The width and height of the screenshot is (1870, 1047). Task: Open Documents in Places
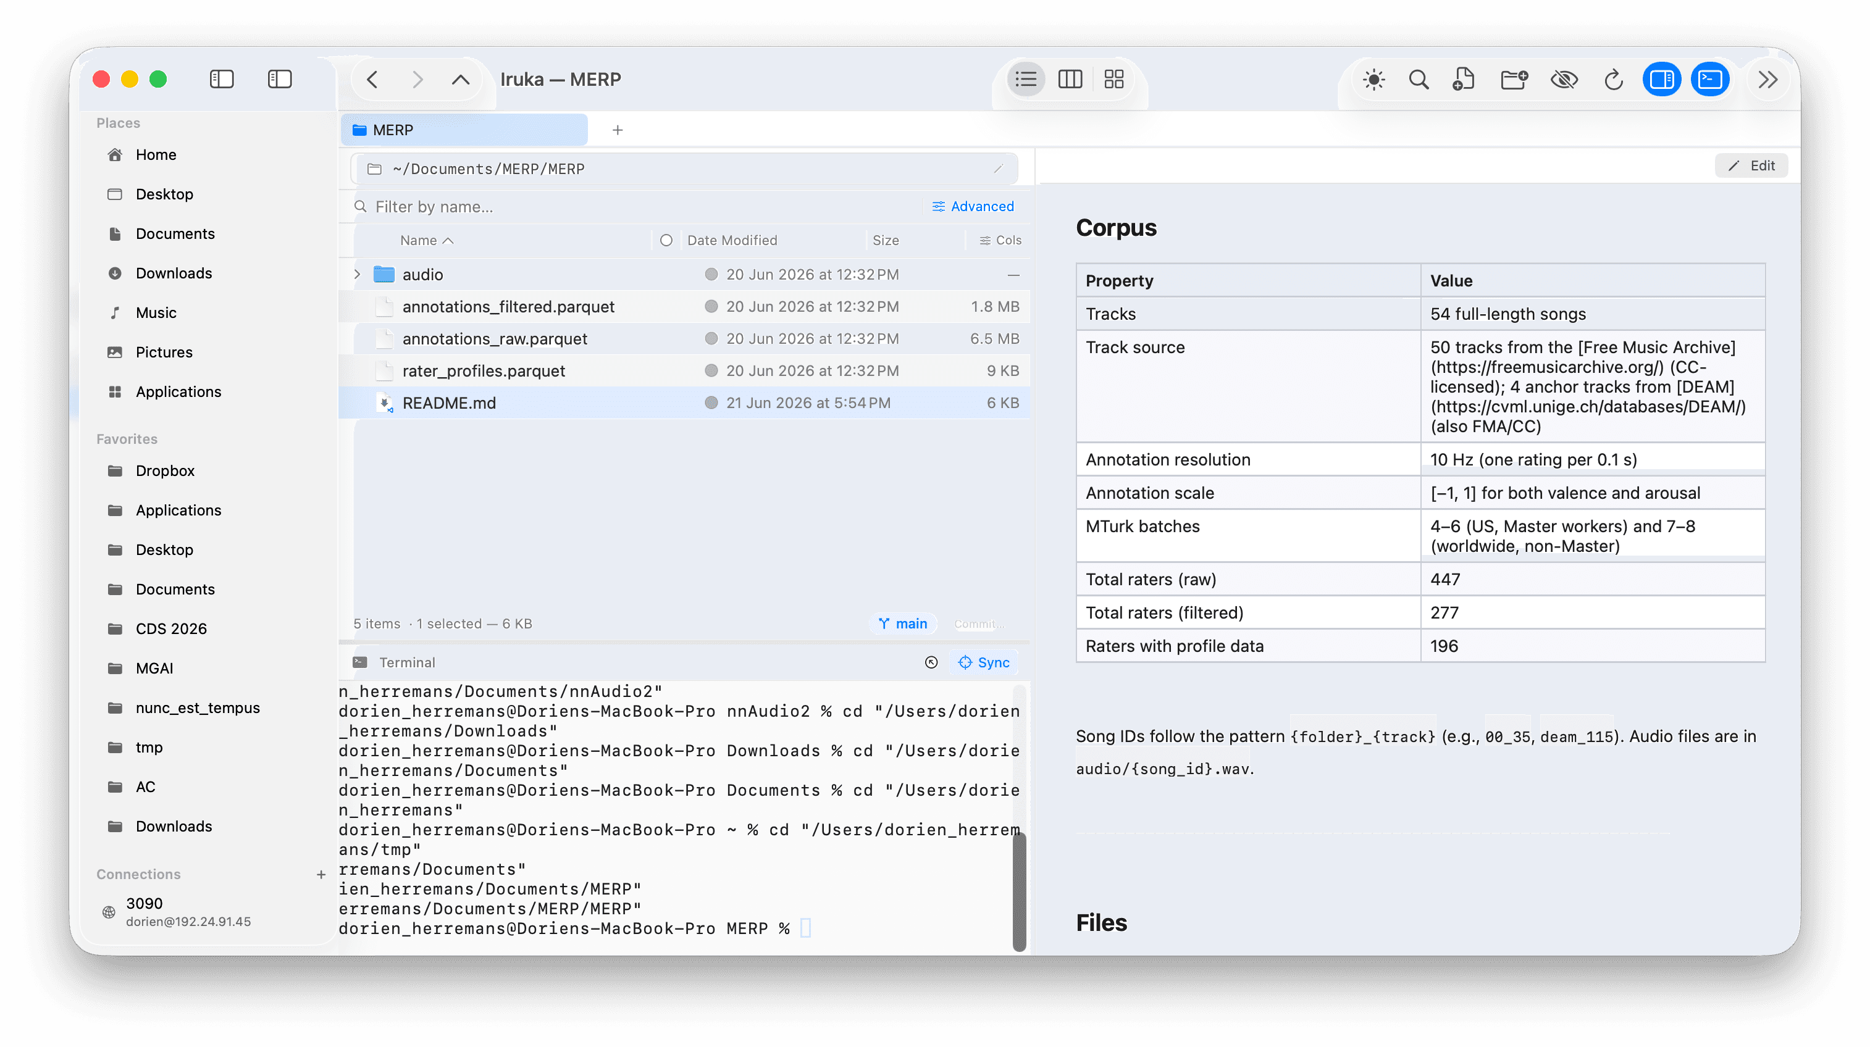(175, 233)
